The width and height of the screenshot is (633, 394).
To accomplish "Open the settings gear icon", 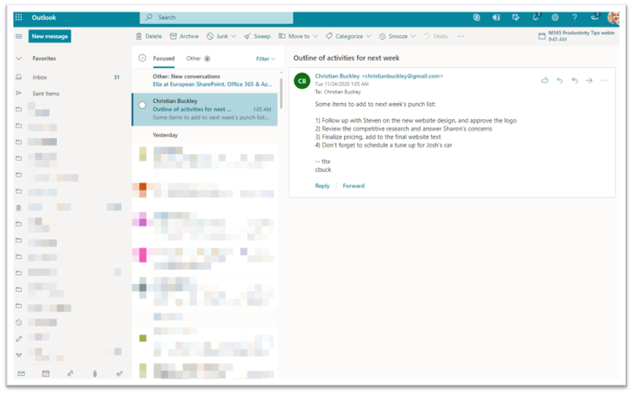I will (x=555, y=17).
